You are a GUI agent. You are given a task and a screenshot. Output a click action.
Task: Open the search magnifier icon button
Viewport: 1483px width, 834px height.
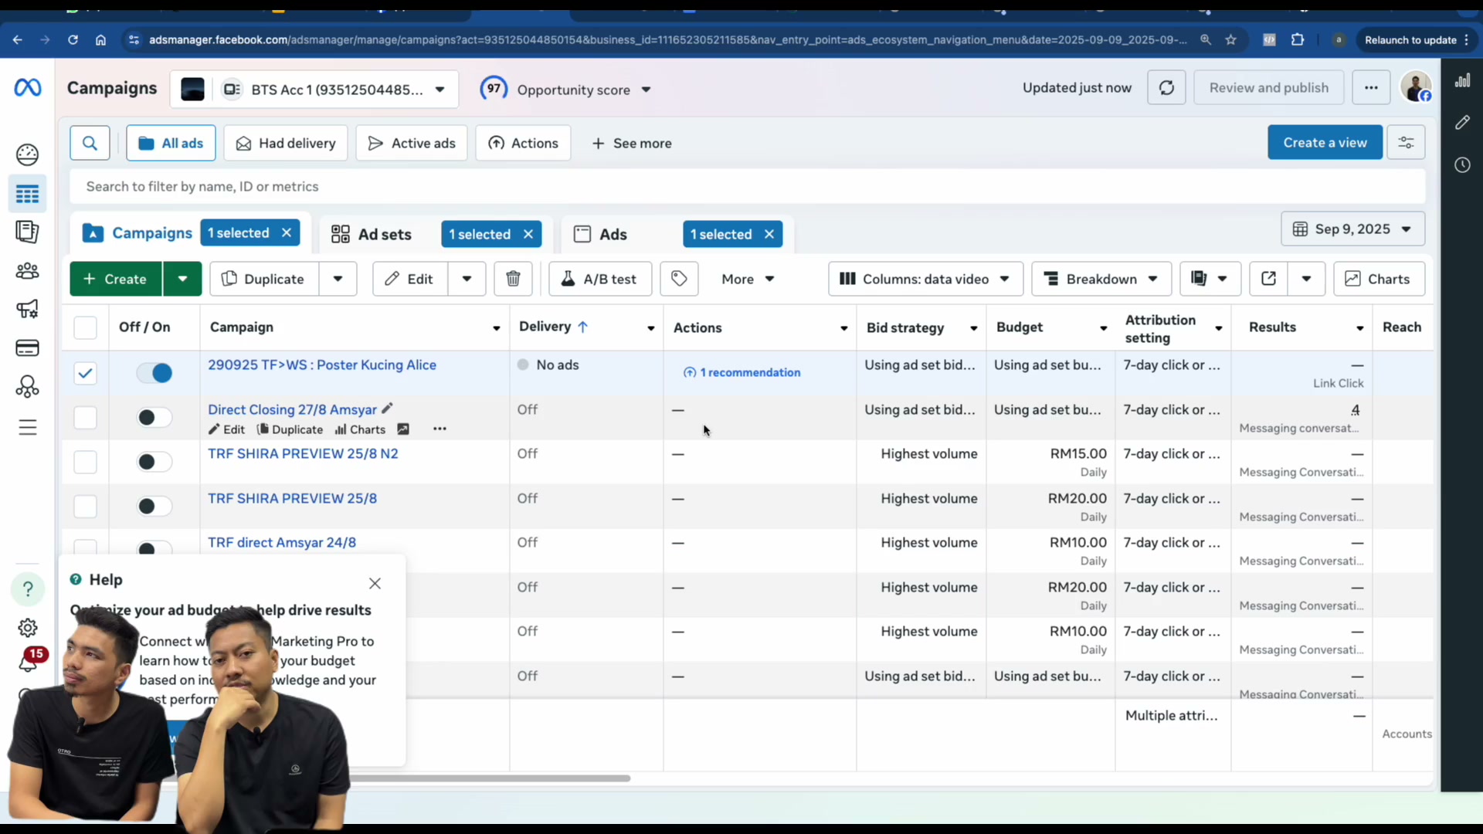(90, 143)
